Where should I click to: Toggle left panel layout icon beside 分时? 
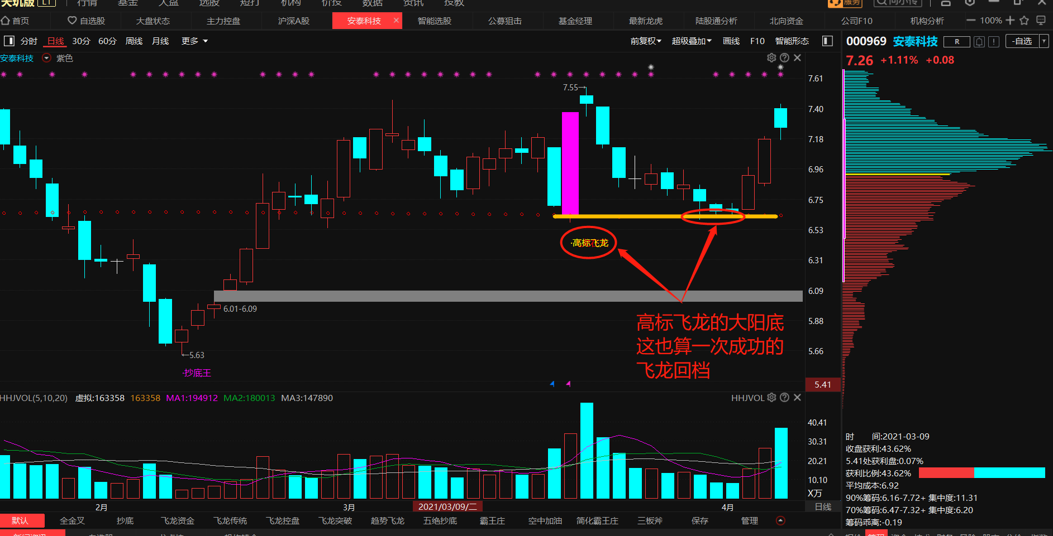[9, 41]
